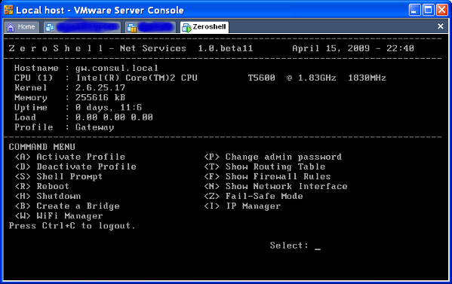The height and width of the screenshot is (284, 452).
Task: Click the Home tab house icon
Action: click(x=11, y=27)
